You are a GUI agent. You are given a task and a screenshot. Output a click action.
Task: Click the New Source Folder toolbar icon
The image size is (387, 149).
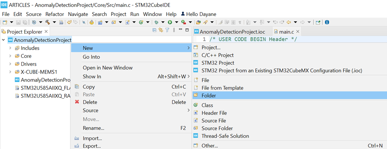114,22
